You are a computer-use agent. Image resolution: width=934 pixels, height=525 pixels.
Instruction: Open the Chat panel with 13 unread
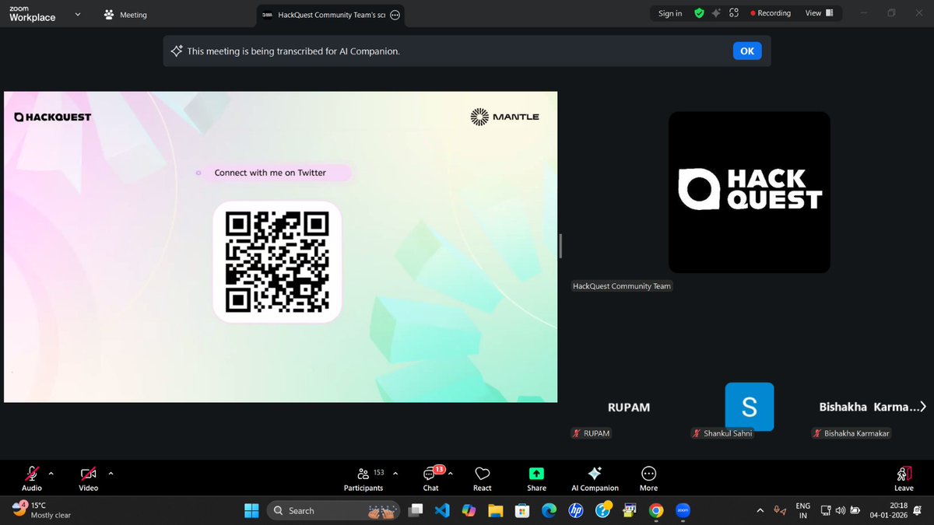point(431,479)
